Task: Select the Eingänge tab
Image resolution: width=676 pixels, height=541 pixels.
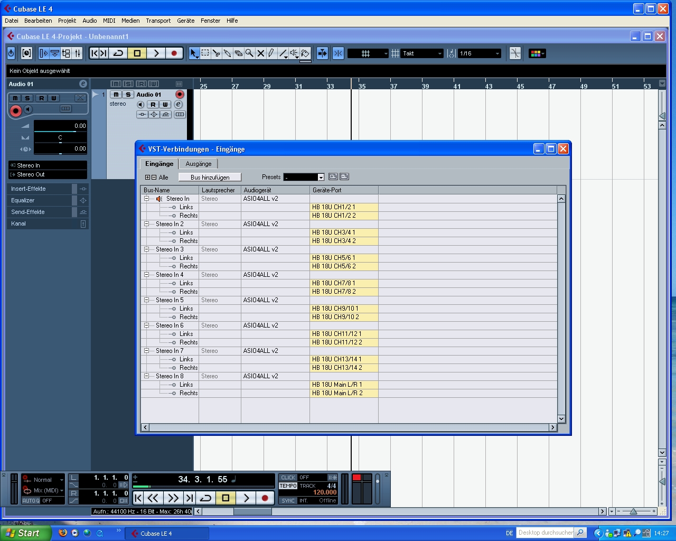Action: (x=159, y=164)
